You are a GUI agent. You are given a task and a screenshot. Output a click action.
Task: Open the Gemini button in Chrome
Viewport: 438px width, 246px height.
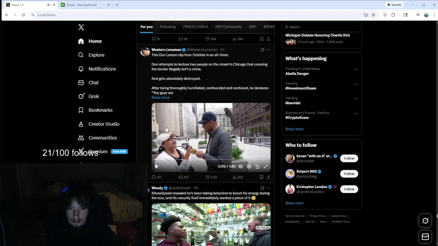(394, 5)
